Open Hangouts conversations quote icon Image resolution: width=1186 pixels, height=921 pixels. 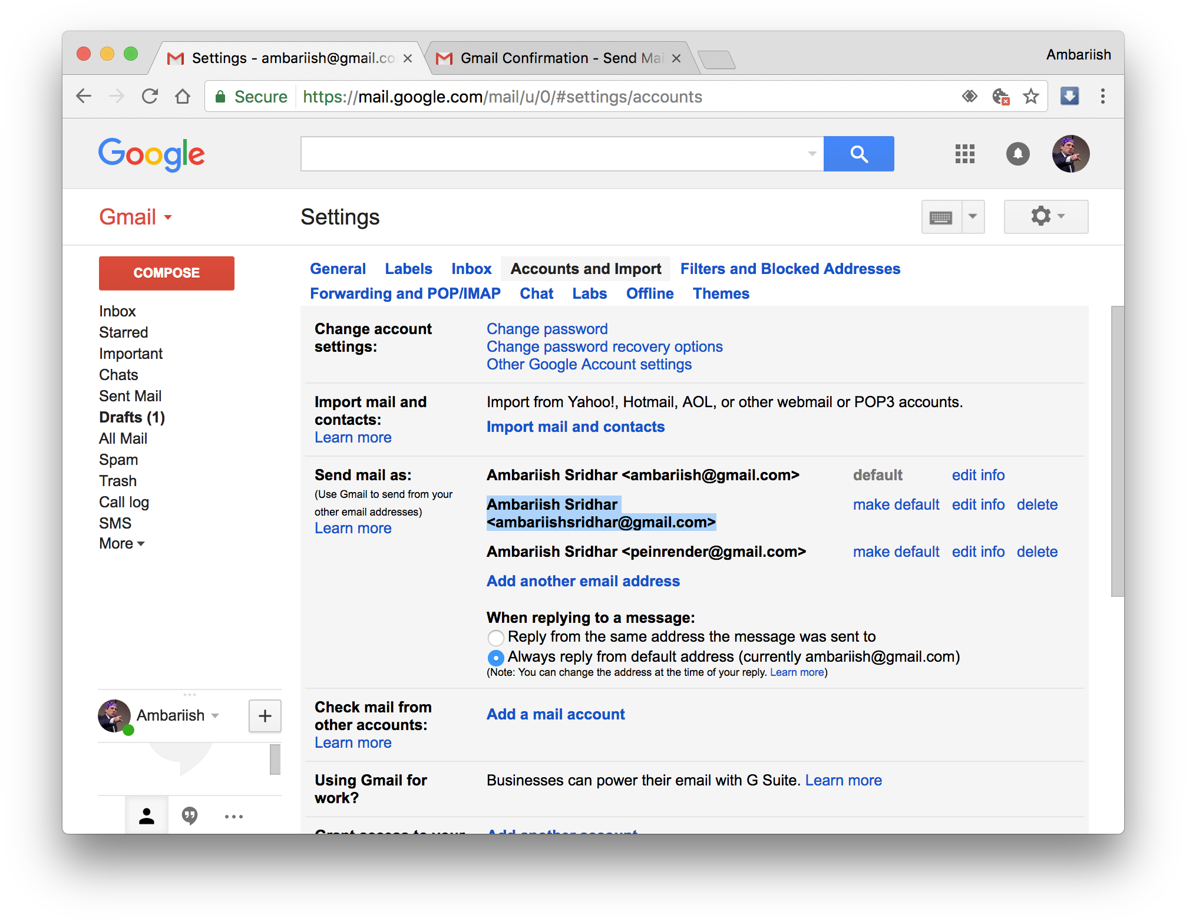(x=190, y=816)
